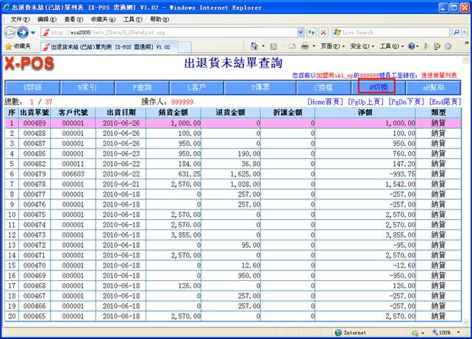Viewport: 472px width, 339px height.
Task: Select the X-POS 雲通網 browser tab
Action: [x=109, y=46]
